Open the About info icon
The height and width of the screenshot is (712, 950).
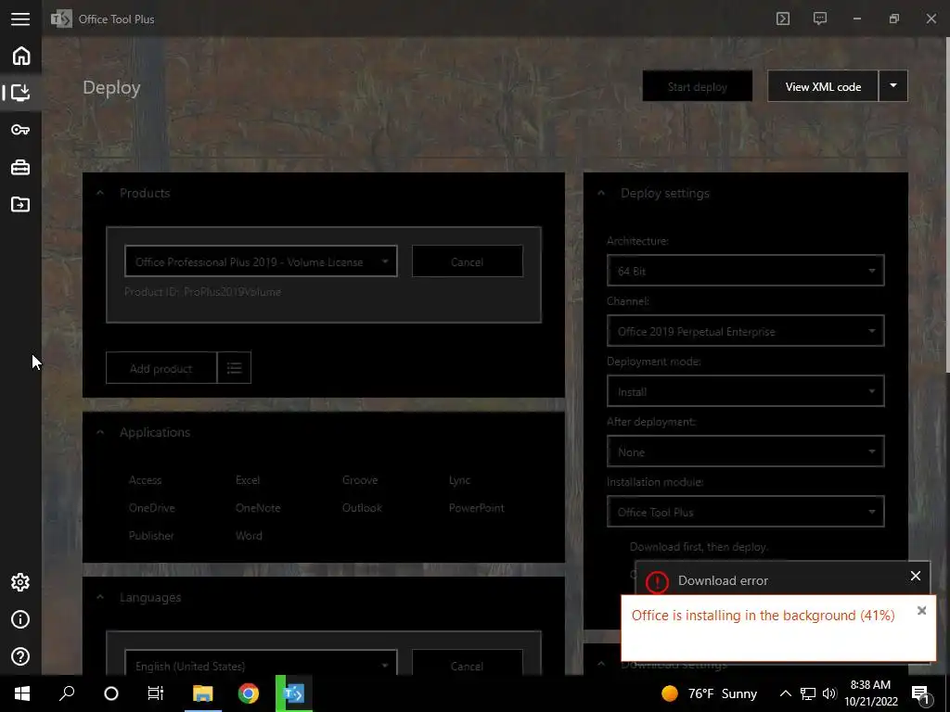(x=20, y=619)
